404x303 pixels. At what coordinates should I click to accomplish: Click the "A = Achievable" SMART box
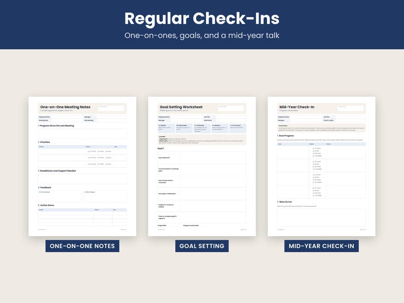click(201, 128)
